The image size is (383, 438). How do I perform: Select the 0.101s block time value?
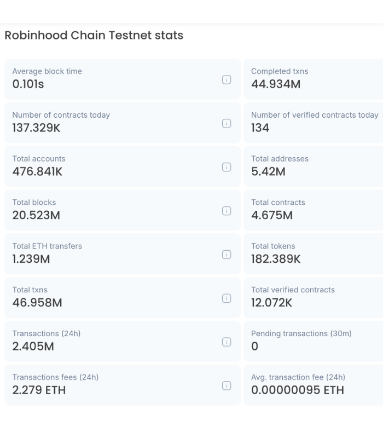(x=28, y=84)
